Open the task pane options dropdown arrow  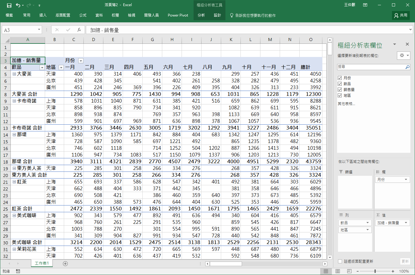click(394, 44)
